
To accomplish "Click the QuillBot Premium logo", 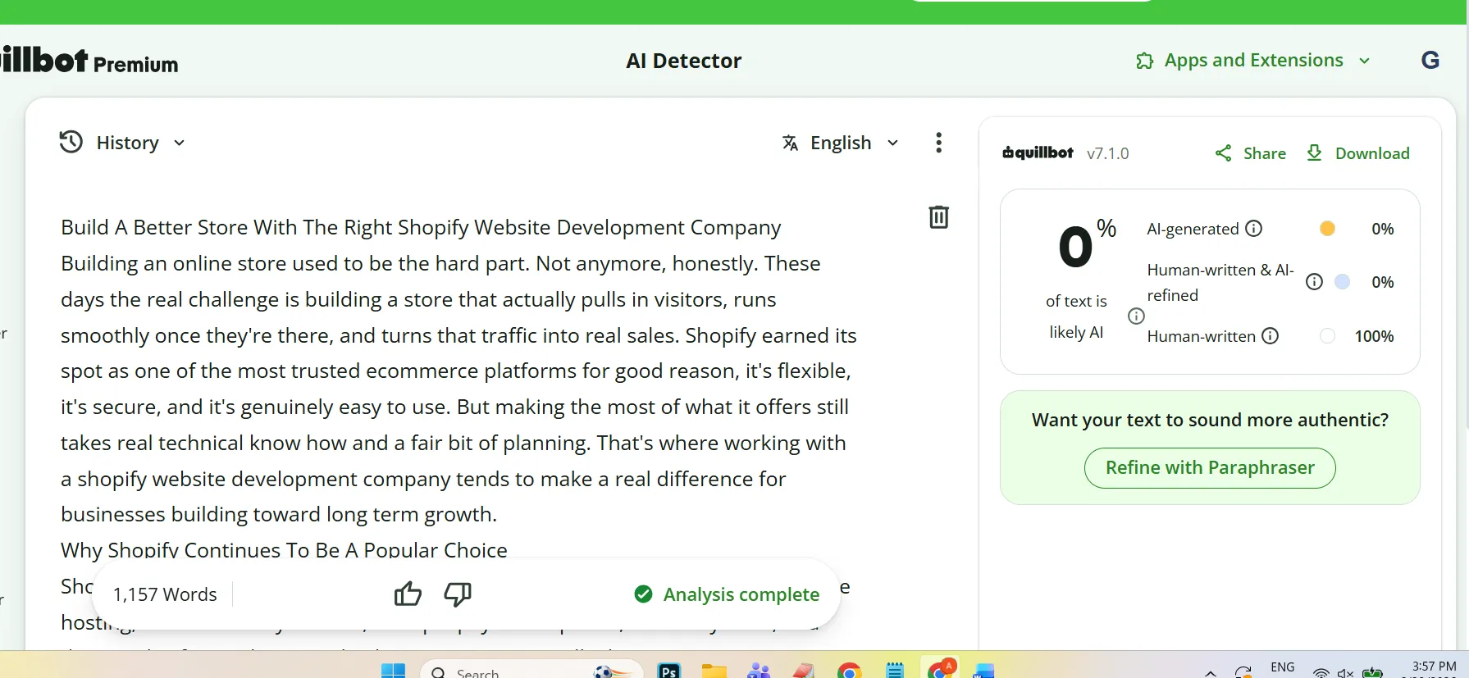I will [89, 61].
